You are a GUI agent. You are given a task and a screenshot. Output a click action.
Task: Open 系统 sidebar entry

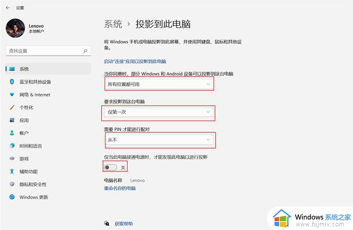48,69
